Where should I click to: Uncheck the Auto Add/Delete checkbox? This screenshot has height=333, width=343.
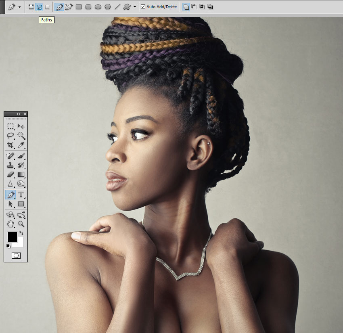pyautogui.click(x=143, y=7)
